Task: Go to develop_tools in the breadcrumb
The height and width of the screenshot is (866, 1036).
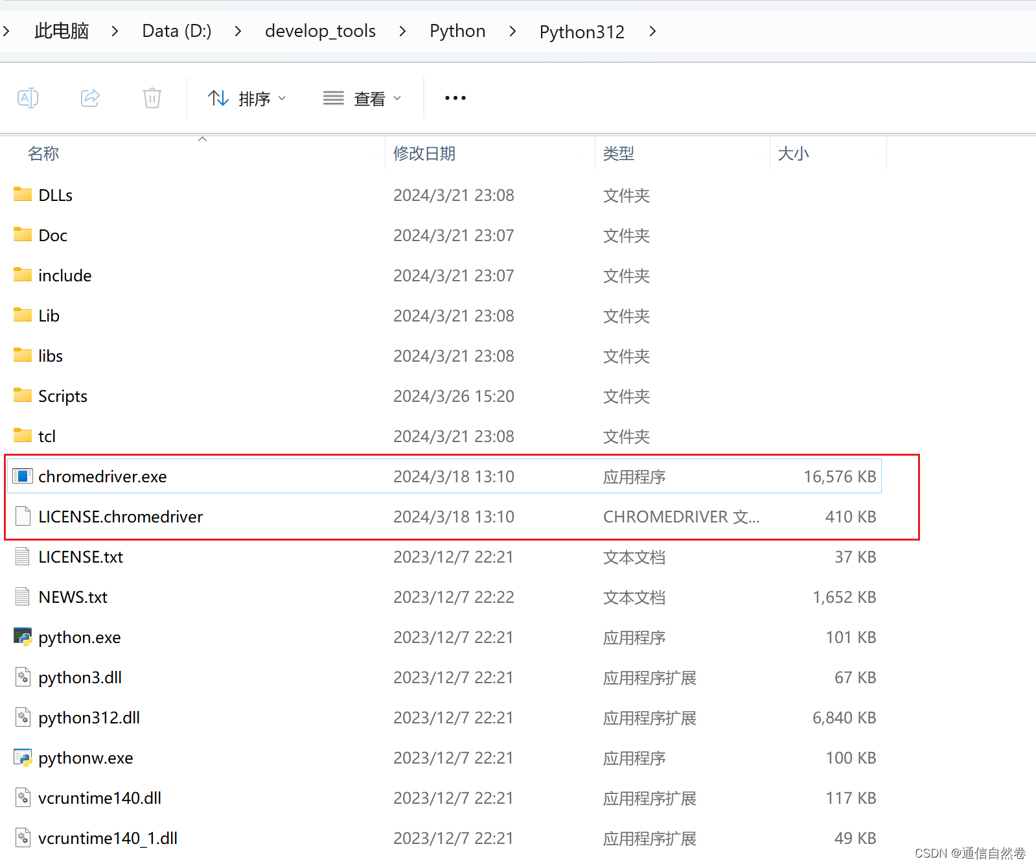Action: click(320, 31)
